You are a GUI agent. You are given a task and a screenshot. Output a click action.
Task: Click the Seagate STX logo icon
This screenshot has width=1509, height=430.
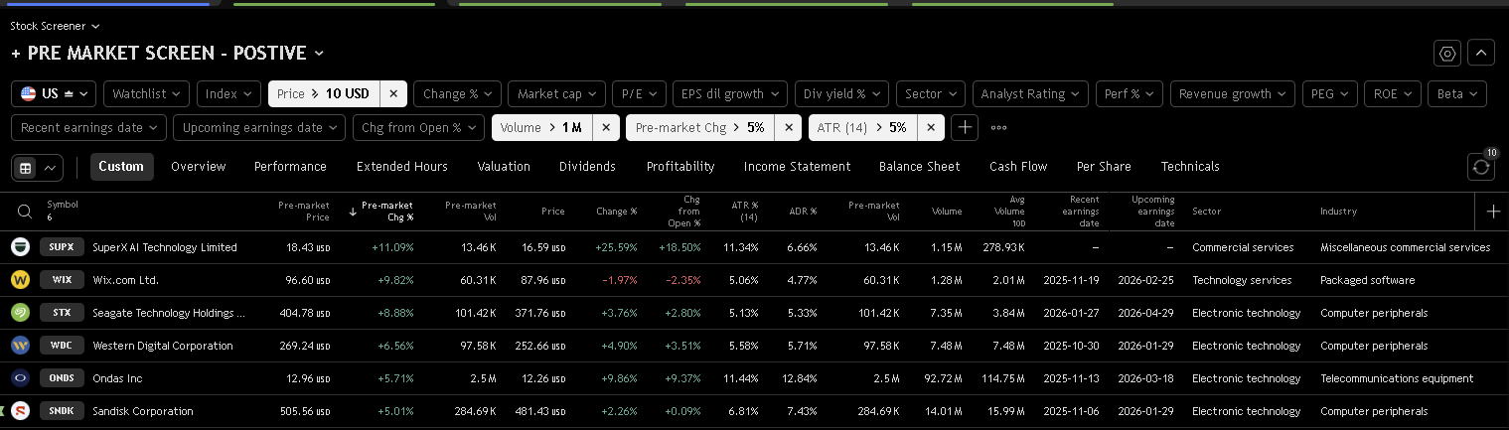click(x=20, y=313)
